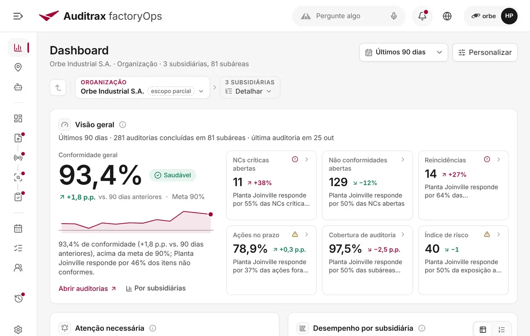Screen dimensions: 530x336
Task: Click Por subsidiárias breakdown link
Action: pos(156,288)
